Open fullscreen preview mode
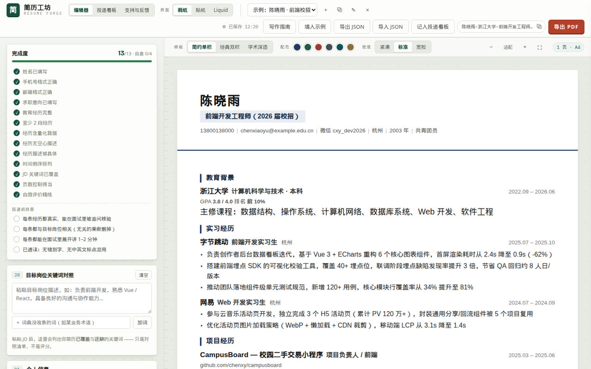The image size is (591, 369). click(x=539, y=47)
